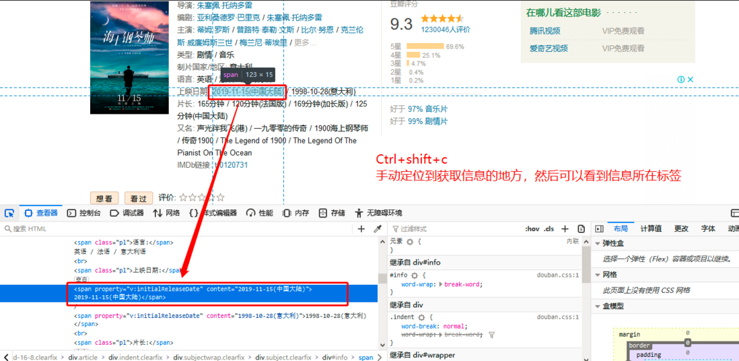
Task: Open actor link 比尔·努恩
Action: point(318,30)
